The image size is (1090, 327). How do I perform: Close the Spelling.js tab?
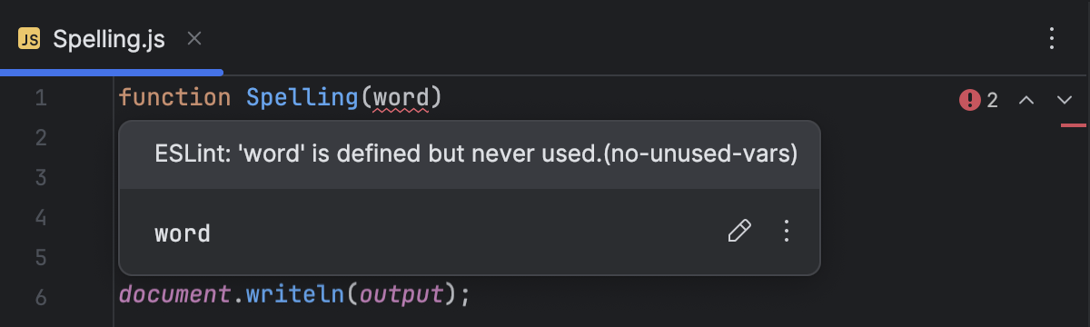click(194, 38)
